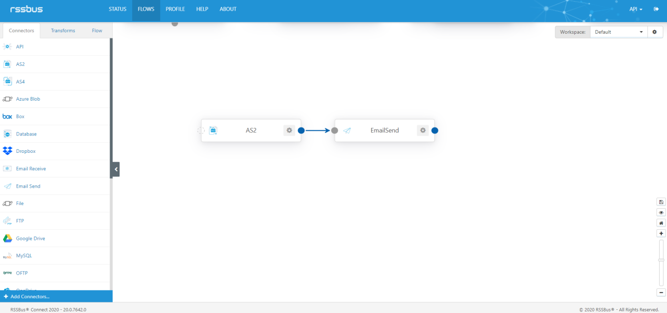
Task: Select the AS4 connector icon
Action: (7, 82)
